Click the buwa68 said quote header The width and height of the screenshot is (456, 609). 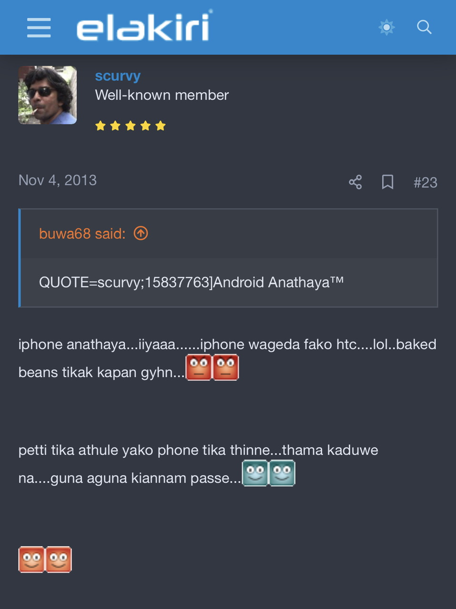coord(82,234)
